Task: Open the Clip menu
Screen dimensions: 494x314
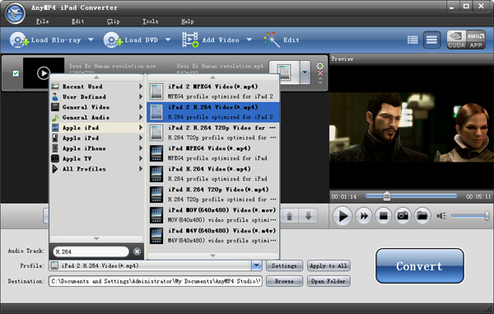Action: click(113, 21)
